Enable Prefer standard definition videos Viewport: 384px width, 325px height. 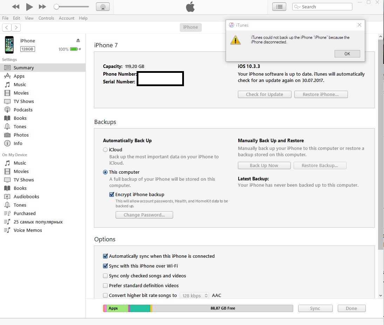coord(105,285)
